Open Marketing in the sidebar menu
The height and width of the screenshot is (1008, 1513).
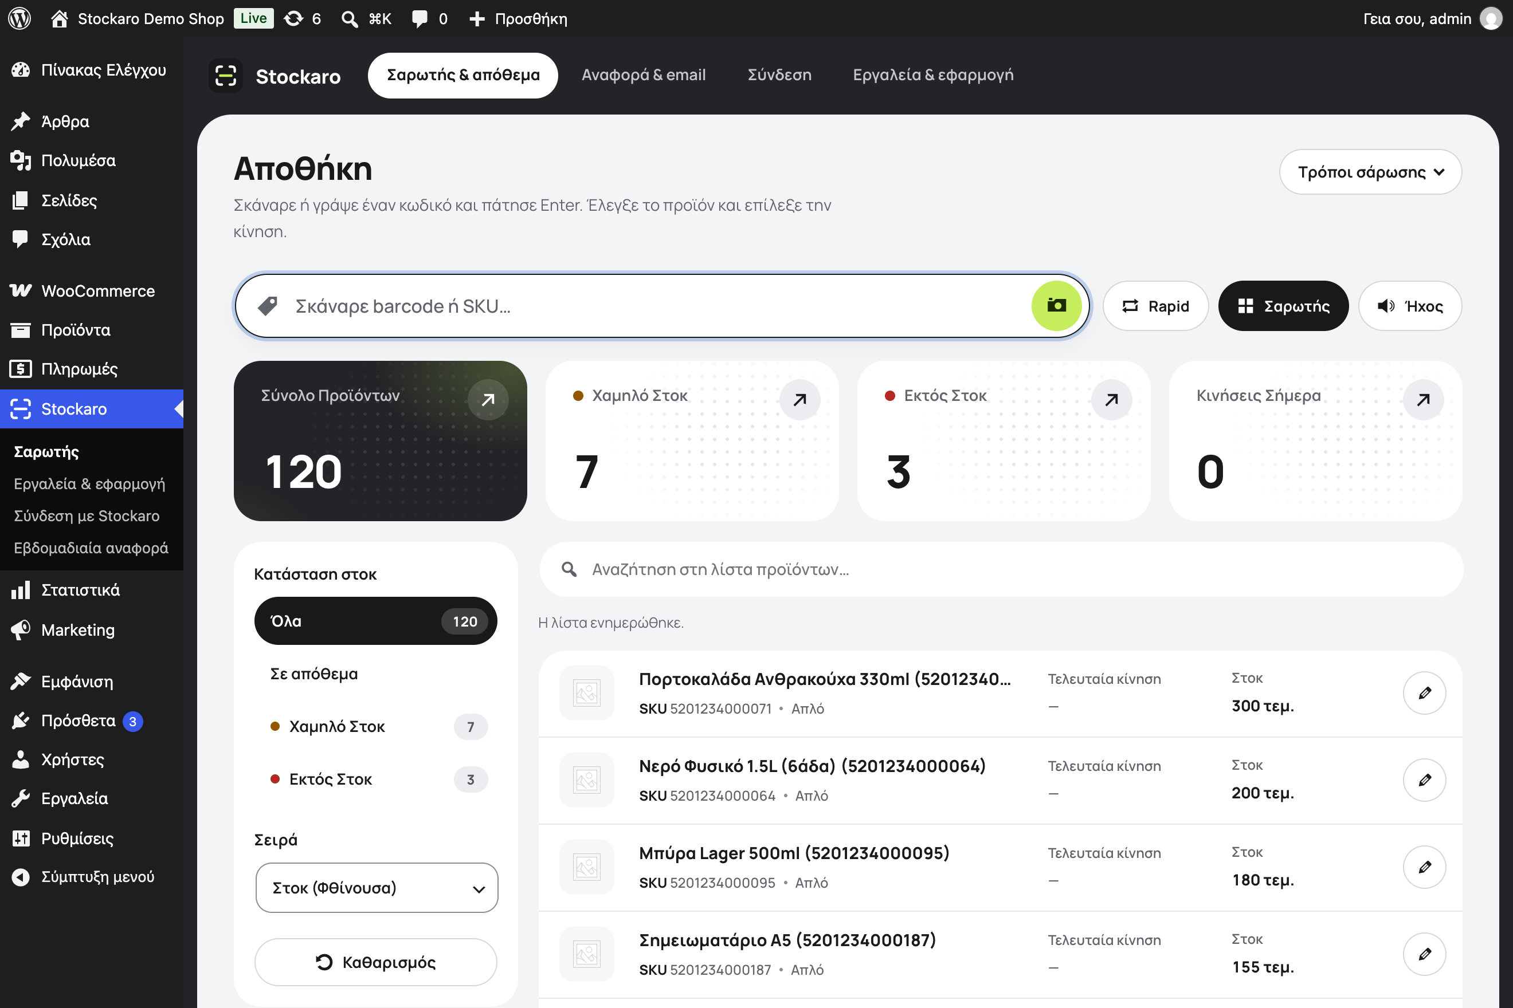[x=91, y=630]
